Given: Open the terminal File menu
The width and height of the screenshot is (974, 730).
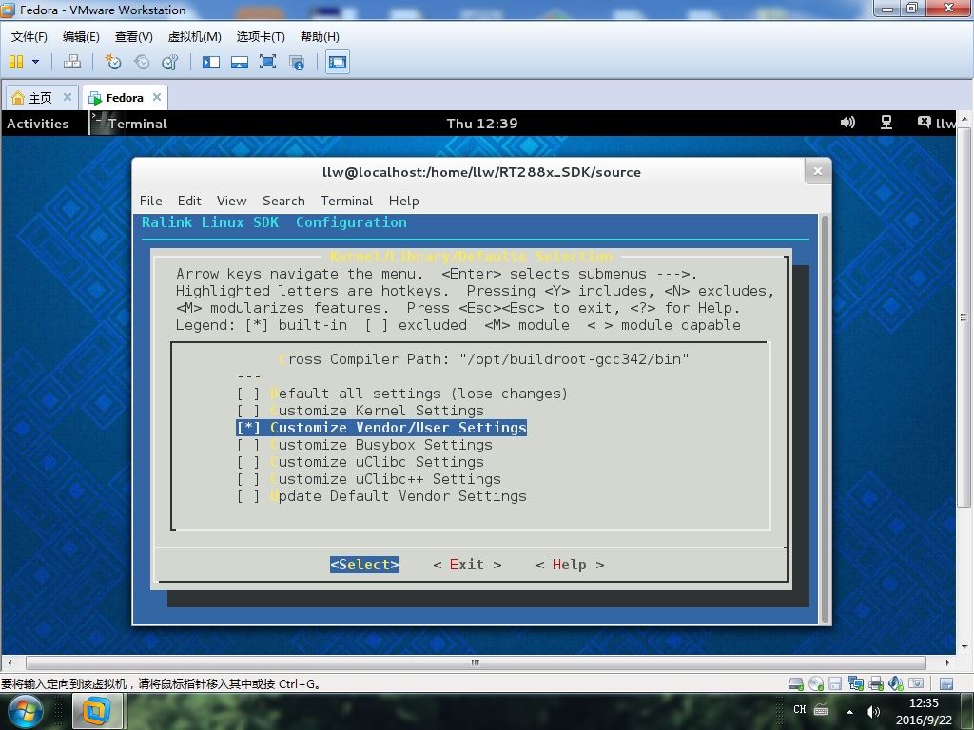Looking at the screenshot, I should 150,201.
